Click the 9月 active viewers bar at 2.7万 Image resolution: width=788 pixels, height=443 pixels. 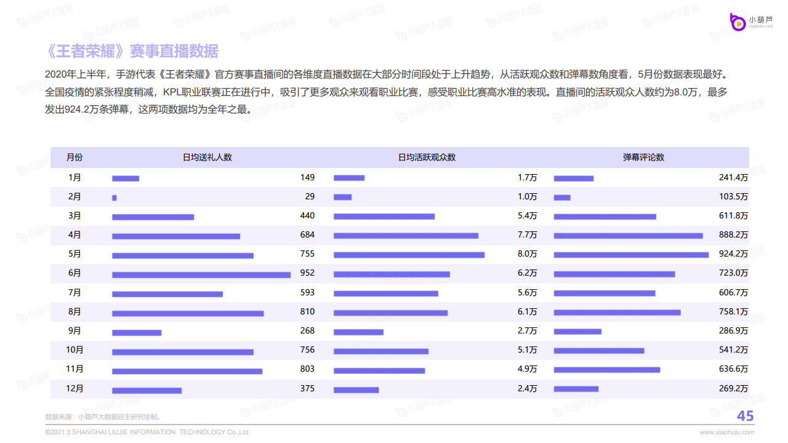(x=358, y=332)
